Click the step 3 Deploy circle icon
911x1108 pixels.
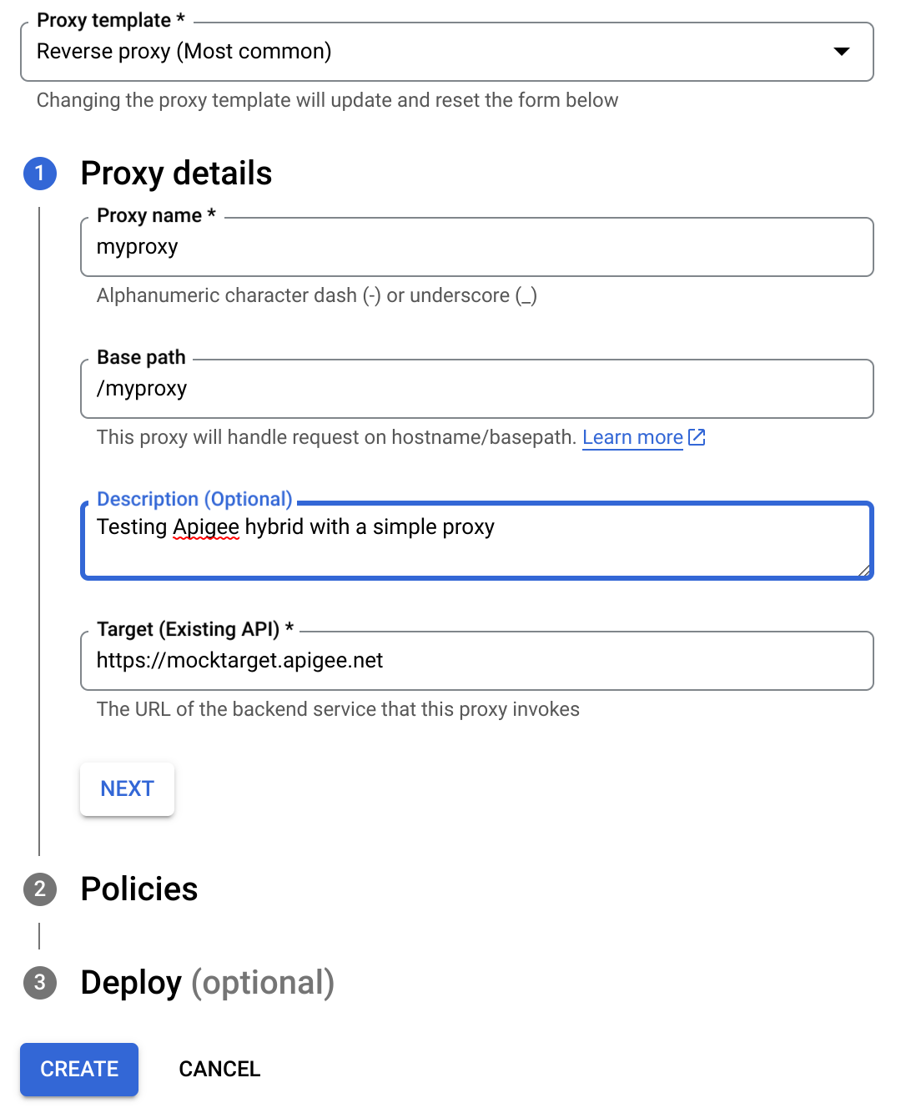[x=39, y=985]
